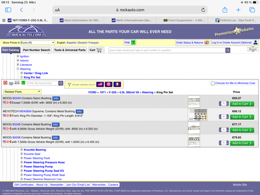
Task: Expand Center / Drag Link
Action: coord(21,73)
